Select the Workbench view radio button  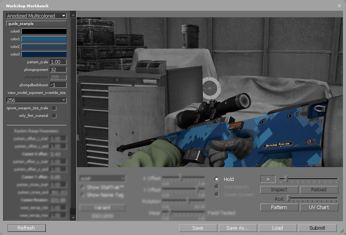pos(217,187)
